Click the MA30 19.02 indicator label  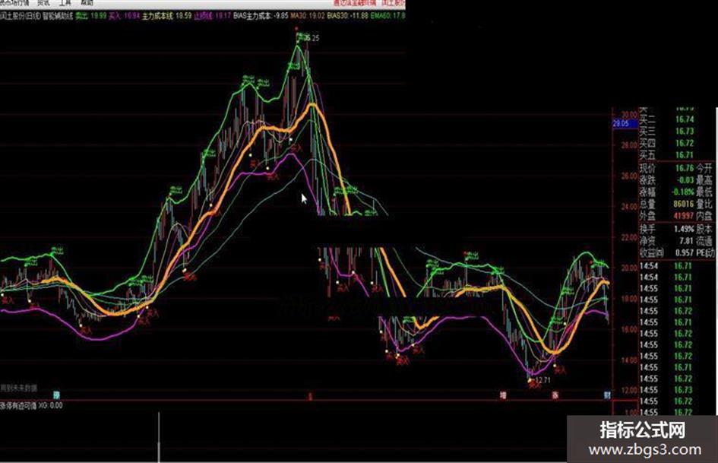[308, 16]
